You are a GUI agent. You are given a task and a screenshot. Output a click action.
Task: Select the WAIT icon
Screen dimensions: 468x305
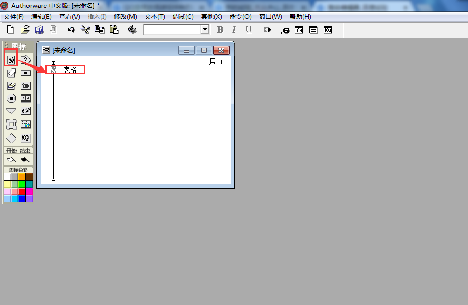(x=11, y=99)
